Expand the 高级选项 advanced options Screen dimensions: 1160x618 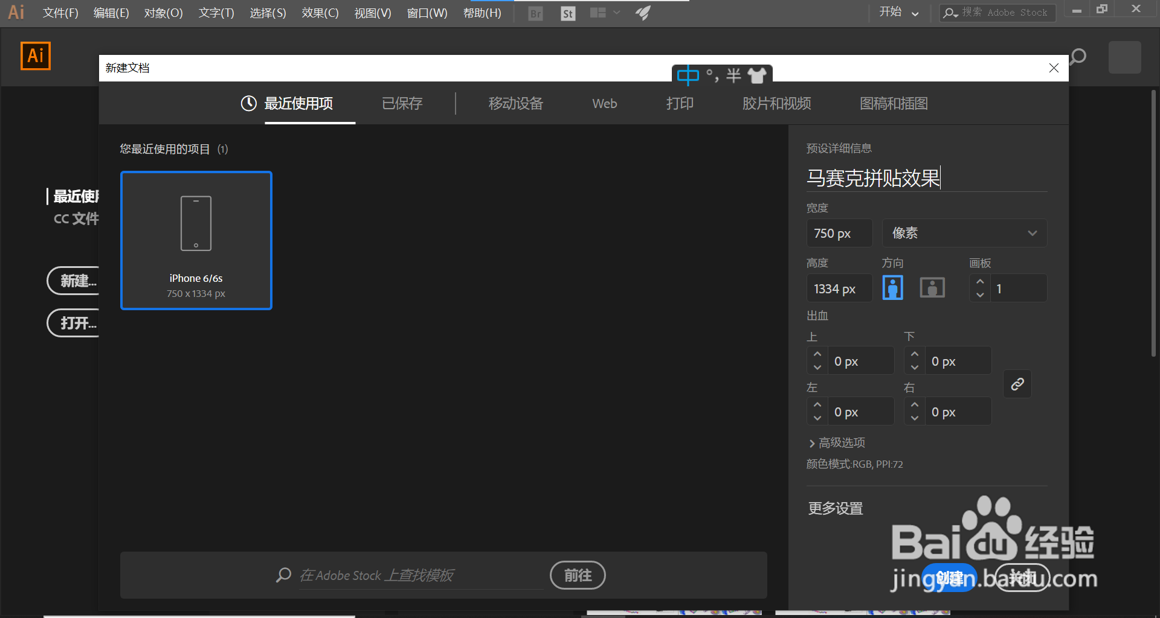(840, 442)
